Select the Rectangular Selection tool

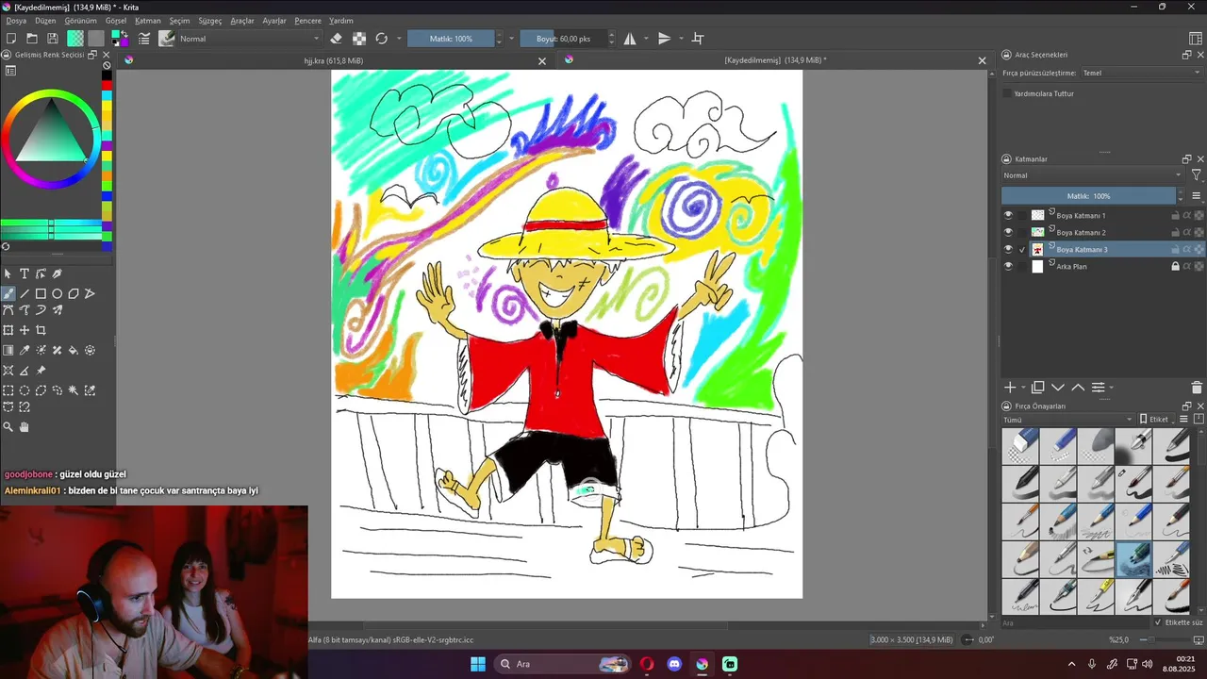pos(8,390)
